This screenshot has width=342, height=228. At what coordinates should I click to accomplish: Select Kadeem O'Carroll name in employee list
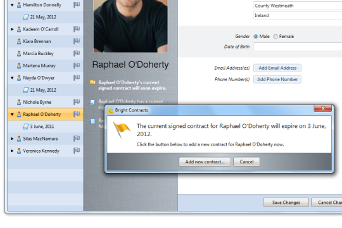[x=41, y=29]
